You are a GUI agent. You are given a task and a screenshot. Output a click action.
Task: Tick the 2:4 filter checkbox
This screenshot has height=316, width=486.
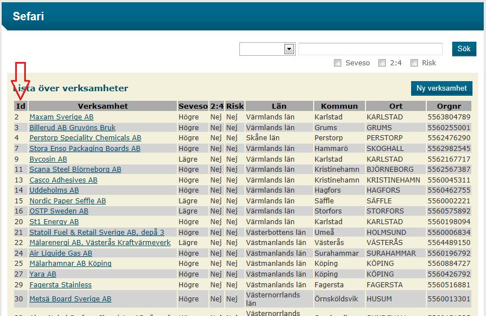tap(382, 63)
